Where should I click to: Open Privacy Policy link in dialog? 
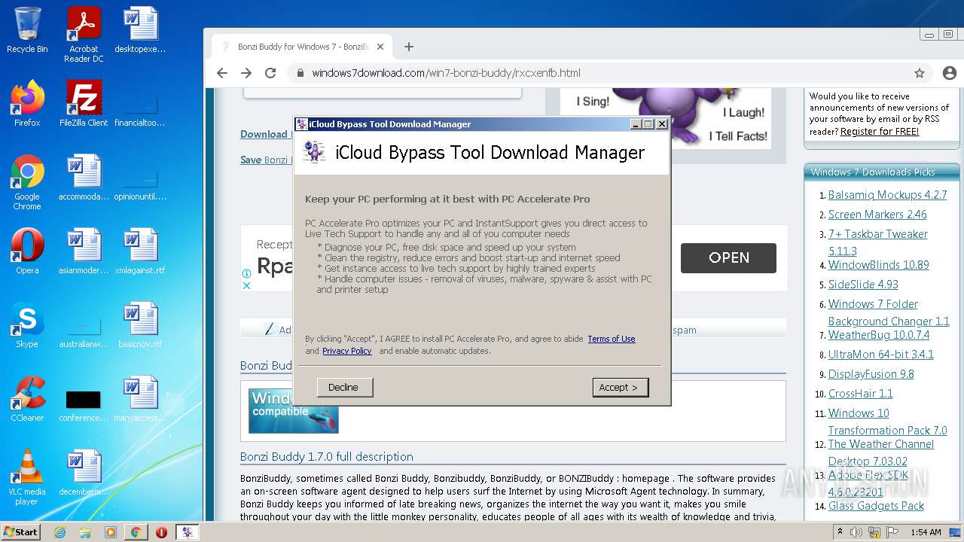347,351
